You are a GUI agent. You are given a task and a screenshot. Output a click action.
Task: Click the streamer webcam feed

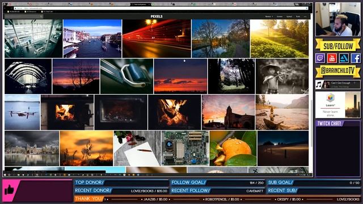(338, 19)
